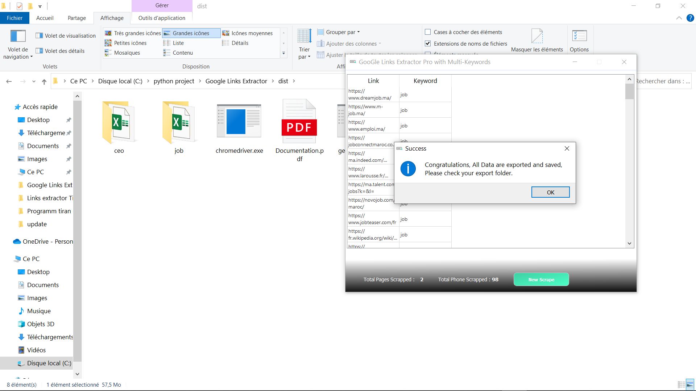Enable Cases à cocher des éléments
This screenshot has width=696, height=391.
[428, 32]
